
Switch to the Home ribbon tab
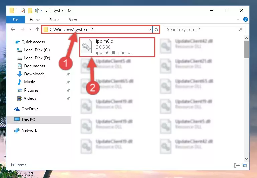[35, 20]
